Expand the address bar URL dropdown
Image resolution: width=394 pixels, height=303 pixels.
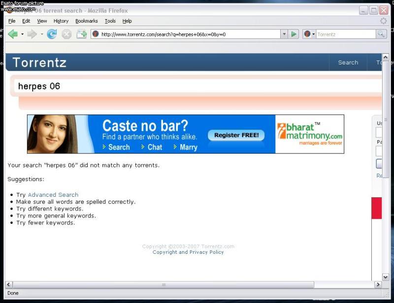click(x=284, y=34)
